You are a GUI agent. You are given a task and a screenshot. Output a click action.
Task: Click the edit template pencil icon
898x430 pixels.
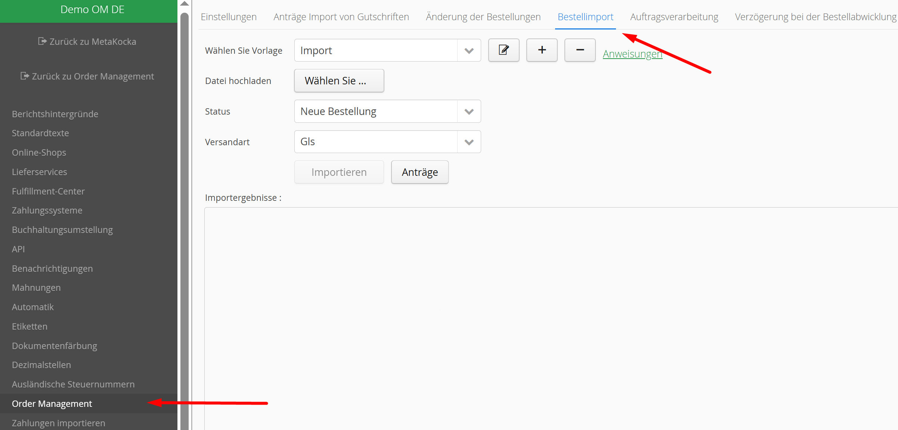(x=504, y=50)
